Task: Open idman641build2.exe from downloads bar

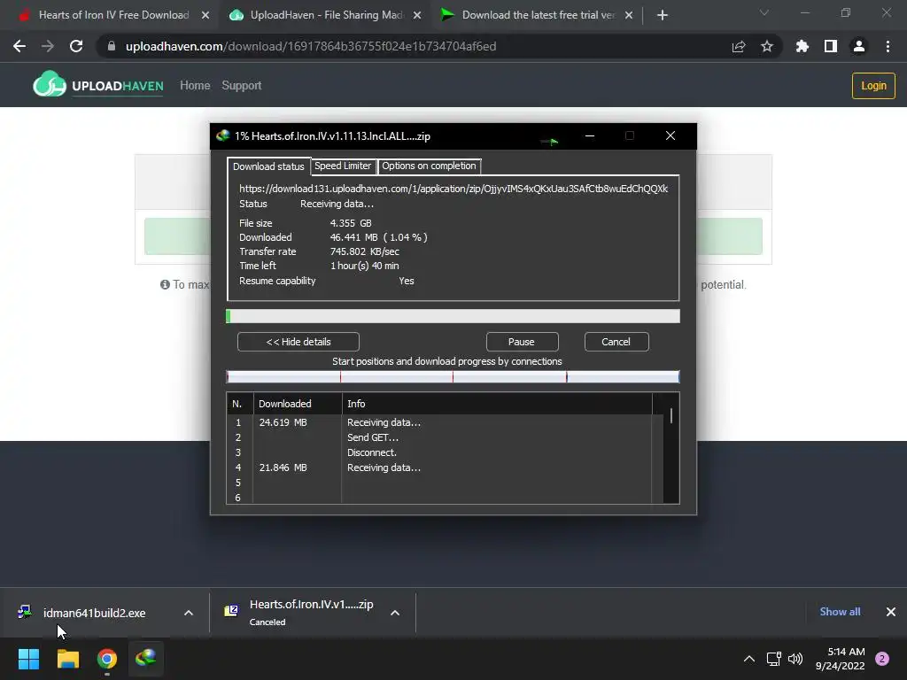Action: coord(94,613)
